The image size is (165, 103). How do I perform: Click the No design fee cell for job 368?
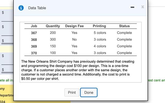click(x=74, y=40)
